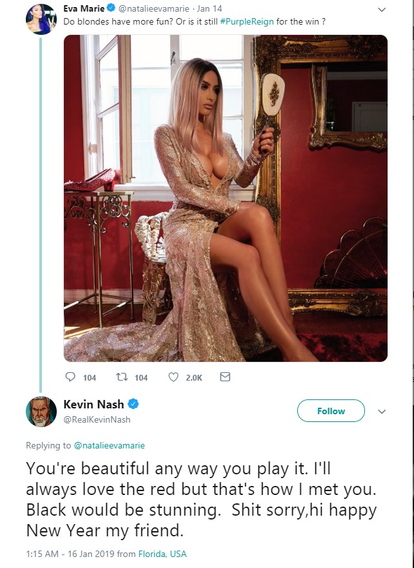
Task: Send tweet via direct message envelope icon
Action: click(225, 377)
